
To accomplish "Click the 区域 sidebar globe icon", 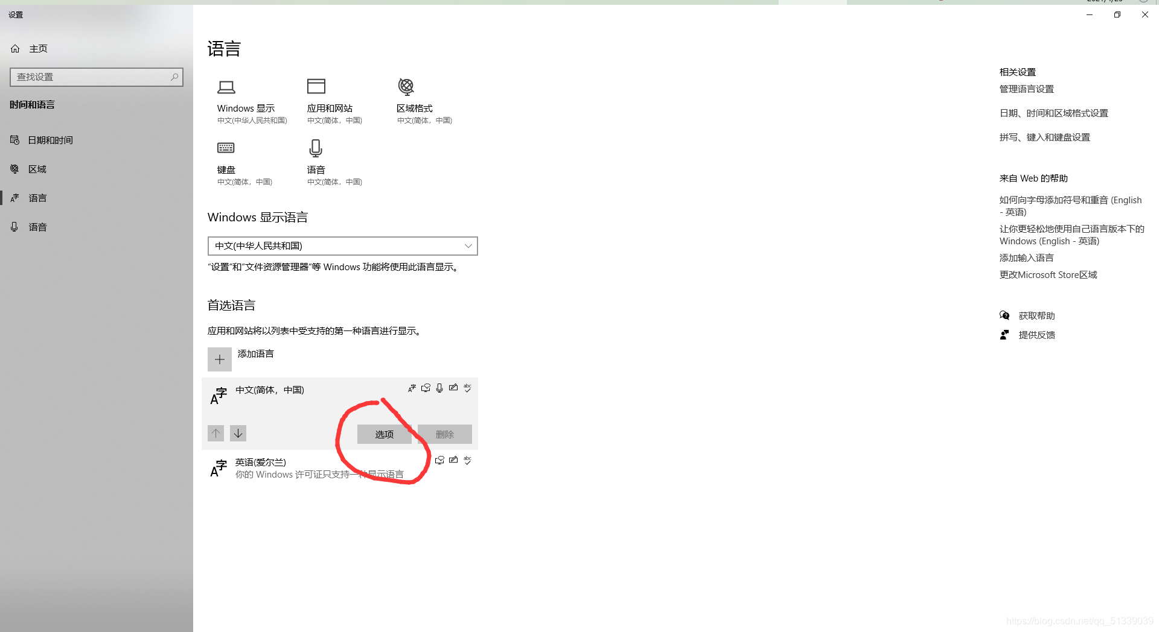I will pos(14,169).
